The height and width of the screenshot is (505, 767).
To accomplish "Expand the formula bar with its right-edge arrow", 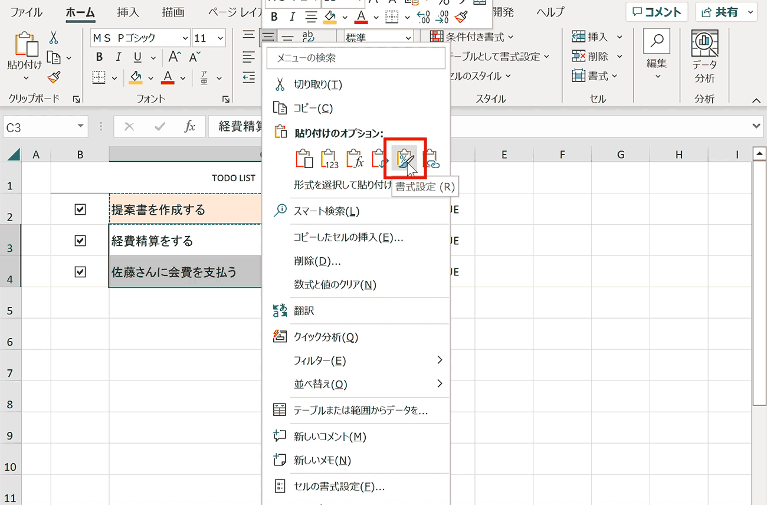I will click(x=758, y=126).
